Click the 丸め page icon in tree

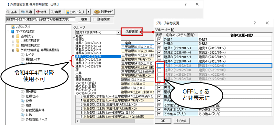click(x=22, y=115)
